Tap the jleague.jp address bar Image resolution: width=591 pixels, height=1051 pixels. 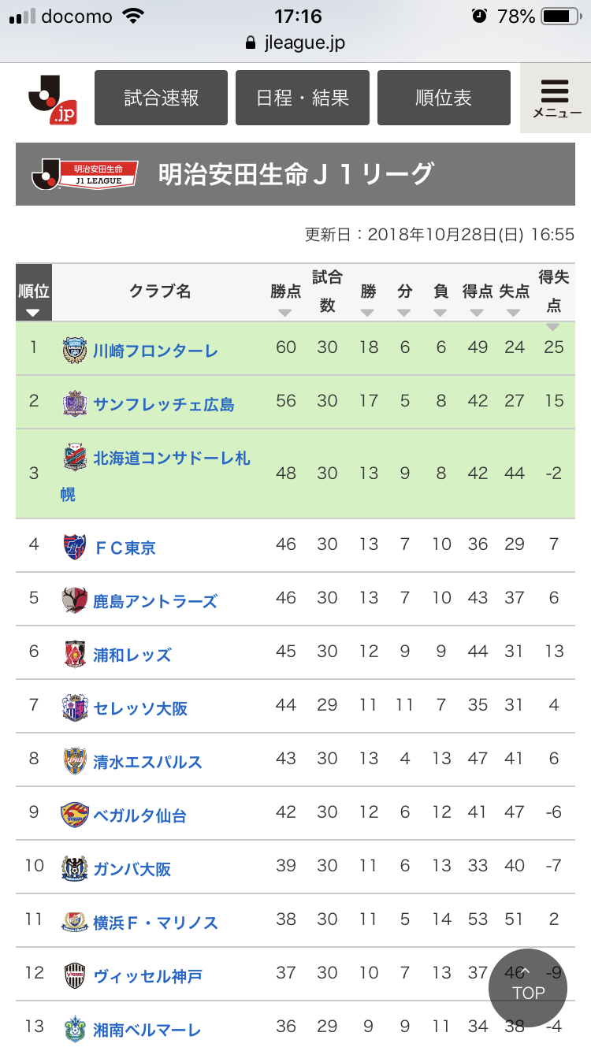295,43
